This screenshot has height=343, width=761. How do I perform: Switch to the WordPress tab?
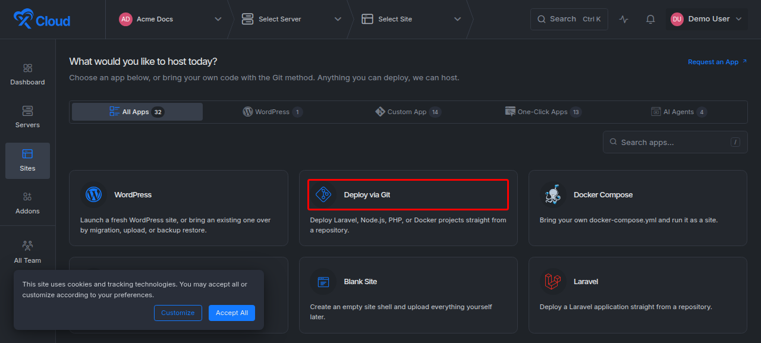coord(273,112)
